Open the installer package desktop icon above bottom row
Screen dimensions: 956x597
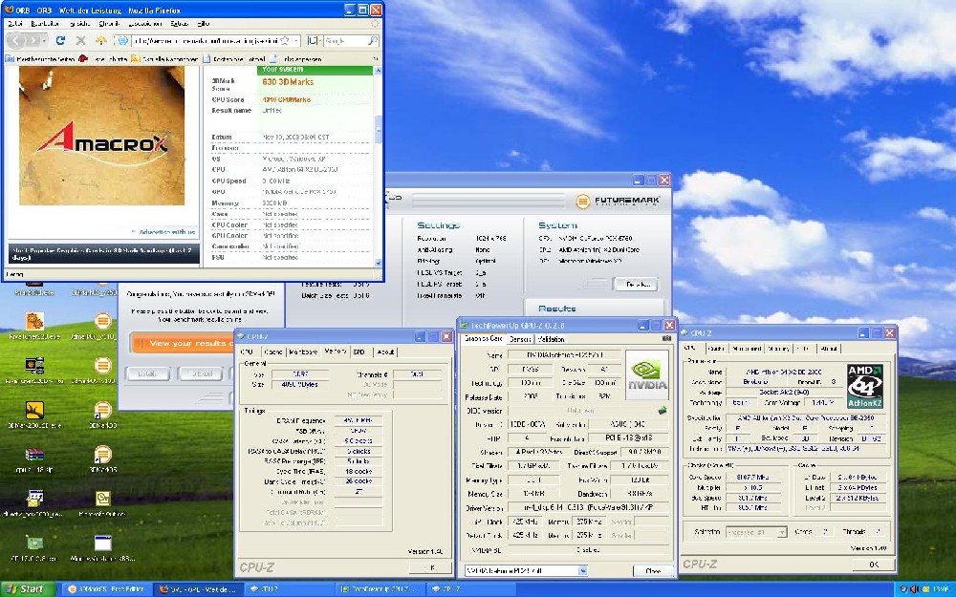[x=34, y=499]
